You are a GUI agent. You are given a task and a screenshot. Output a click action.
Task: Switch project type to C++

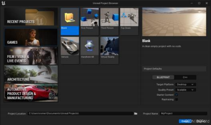185,77
